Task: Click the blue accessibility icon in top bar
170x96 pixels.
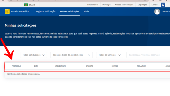Action: pyautogui.click(x=163, y=5)
